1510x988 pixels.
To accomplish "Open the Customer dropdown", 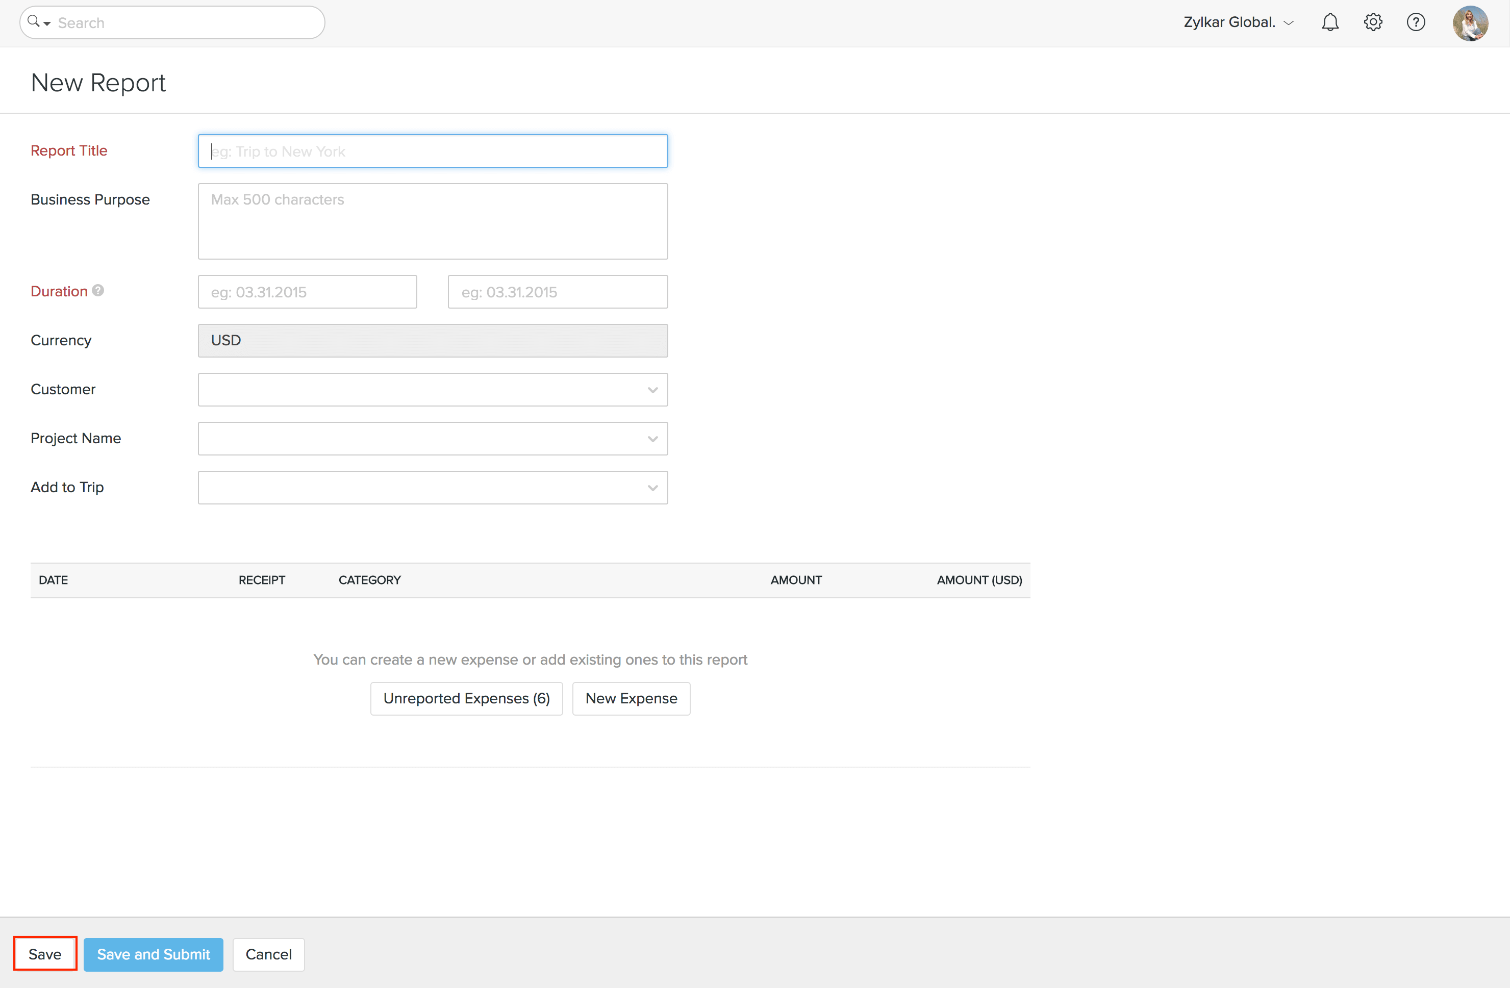I will [653, 390].
